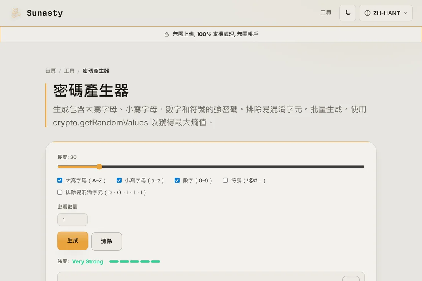Enable 符號 (!@#...) checkbox
Screen dimensions: 422x281
tap(225, 181)
